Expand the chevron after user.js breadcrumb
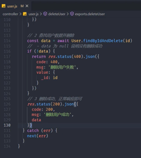The width and height of the screenshot is (141, 158). (x=41, y=14)
